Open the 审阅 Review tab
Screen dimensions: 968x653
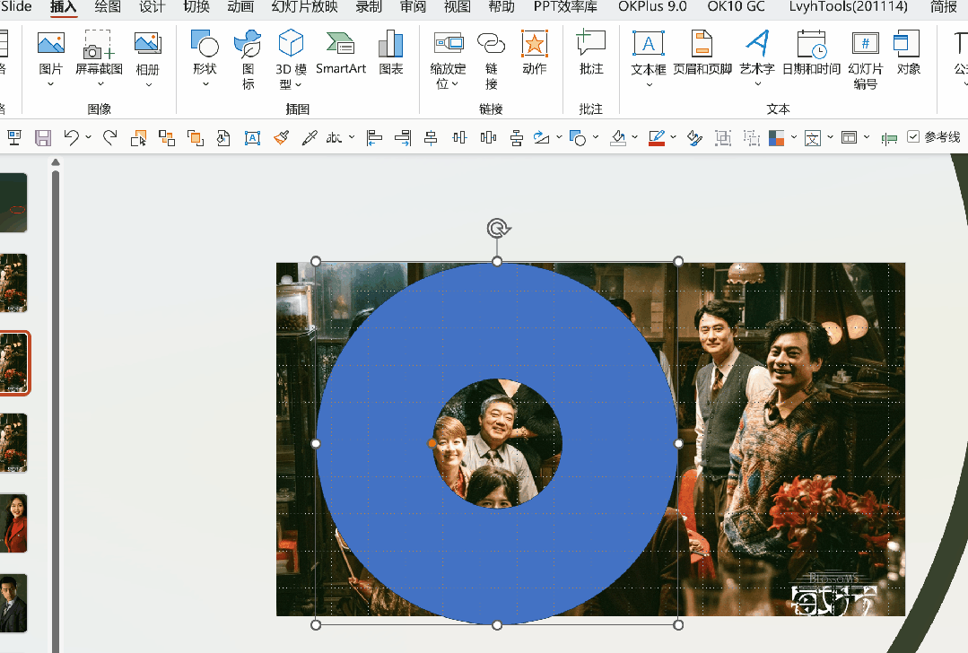pos(413,7)
